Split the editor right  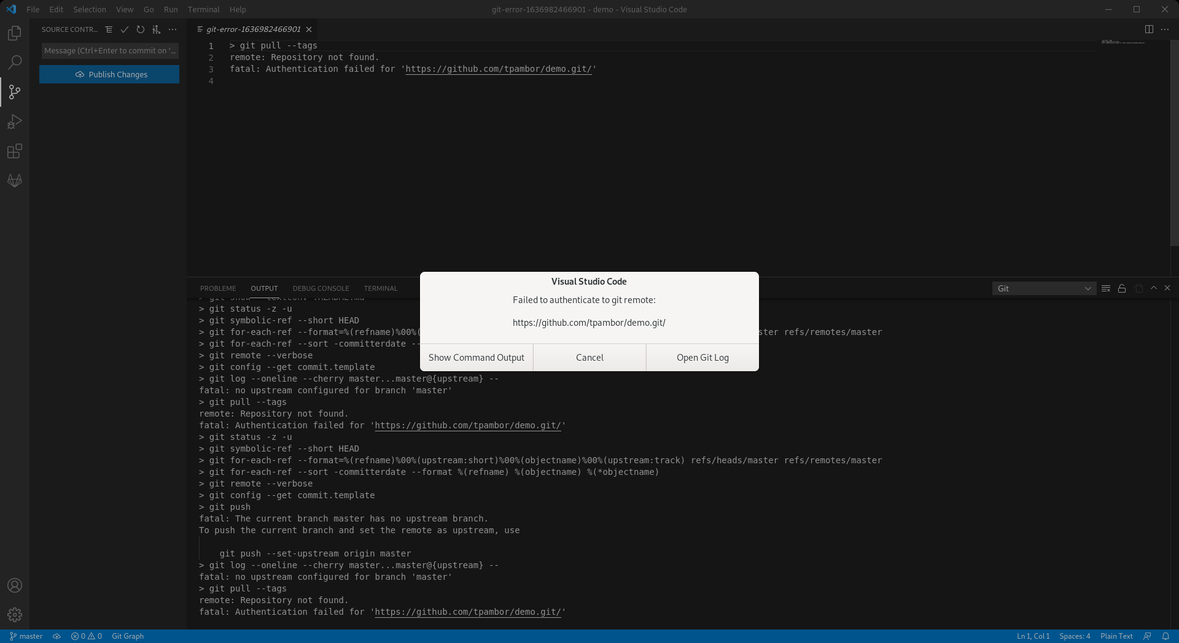1149,29
